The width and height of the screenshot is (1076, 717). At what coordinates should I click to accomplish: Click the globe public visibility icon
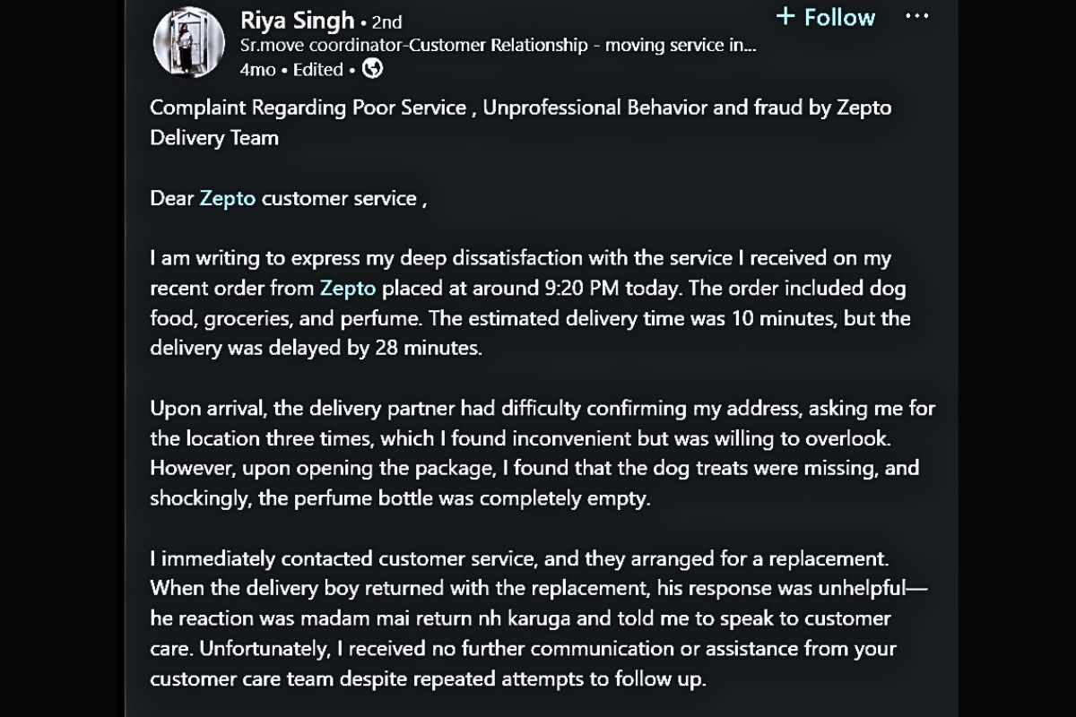click(372, 68)
